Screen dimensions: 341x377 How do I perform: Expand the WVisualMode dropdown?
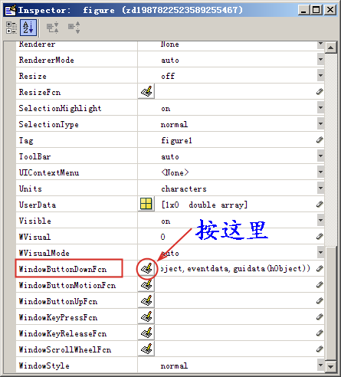[x=320, y=253]
